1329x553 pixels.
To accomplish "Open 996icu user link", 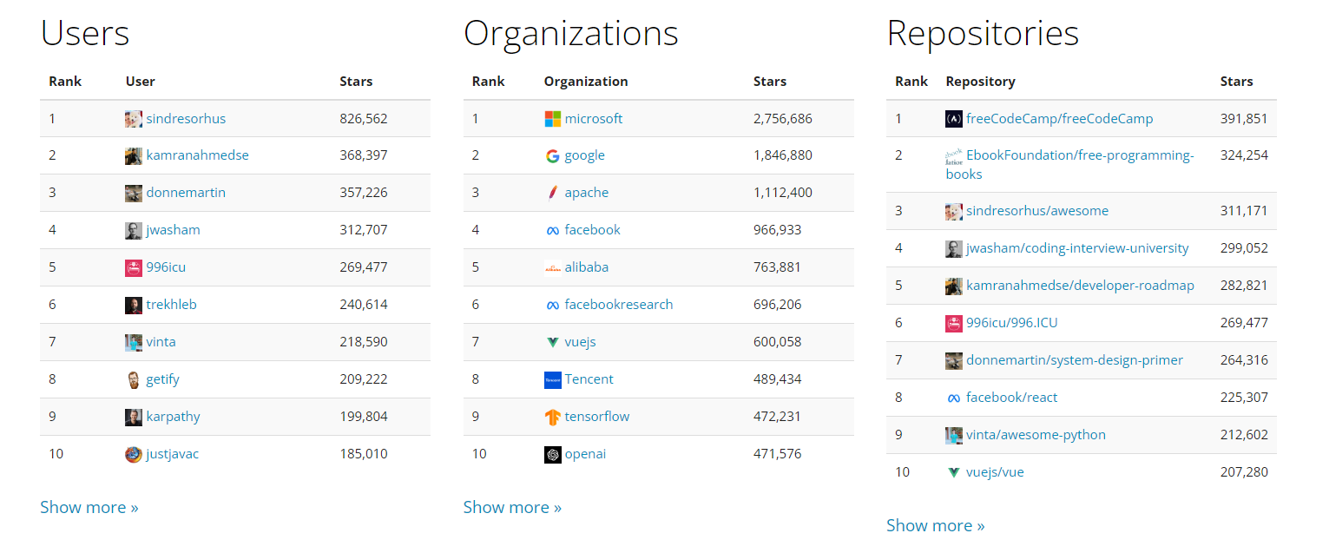I will click(166, 267).
